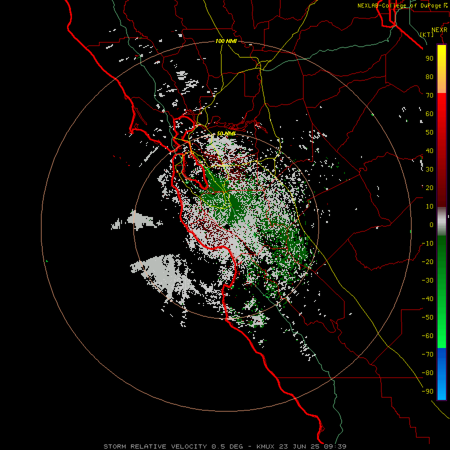Viewport: 450px width, 450px height.
Task: Select the blue segment of the color bar
Action: click(x=441, y=374)
